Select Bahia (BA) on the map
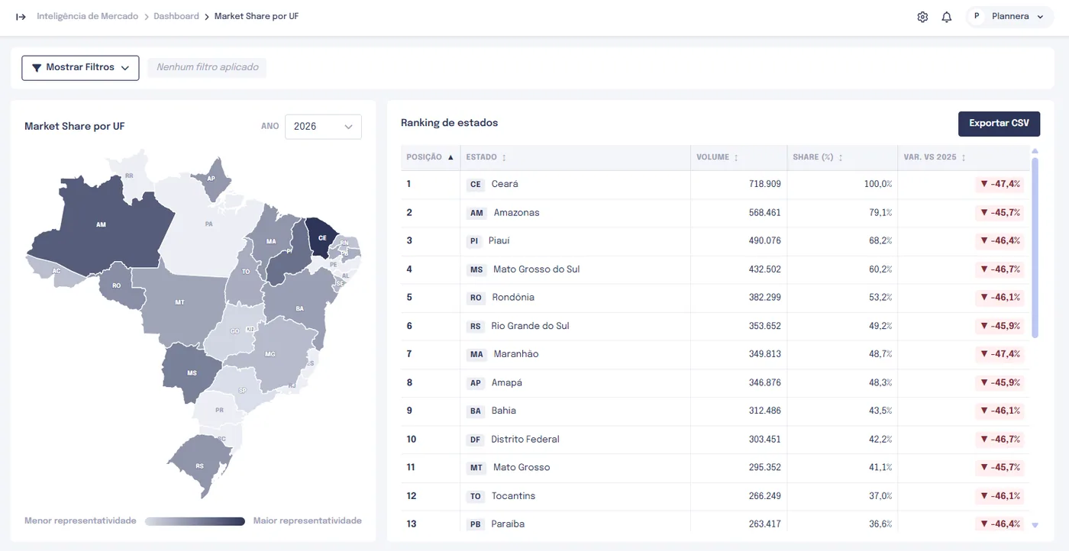 (299, 308)
